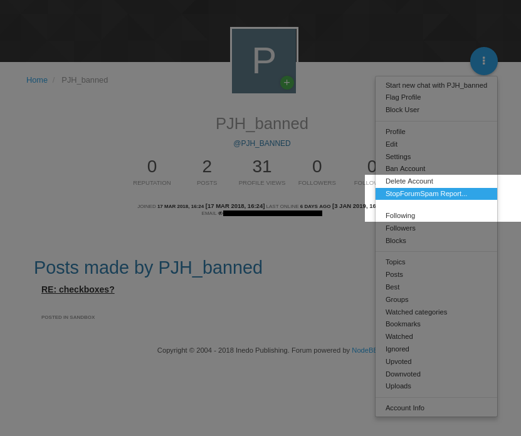The width and height of the screenshot is (521, 436).
Task: Choose Ban Account menu option
Action: click(436, 169)
